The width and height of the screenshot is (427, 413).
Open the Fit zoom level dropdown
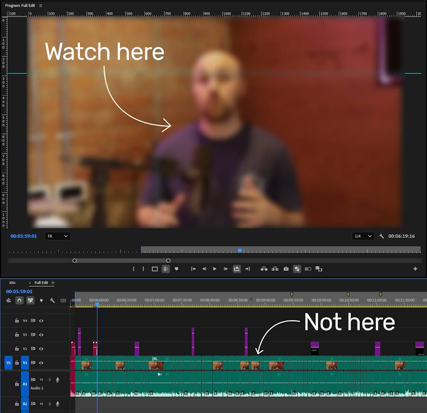(58, 236)
